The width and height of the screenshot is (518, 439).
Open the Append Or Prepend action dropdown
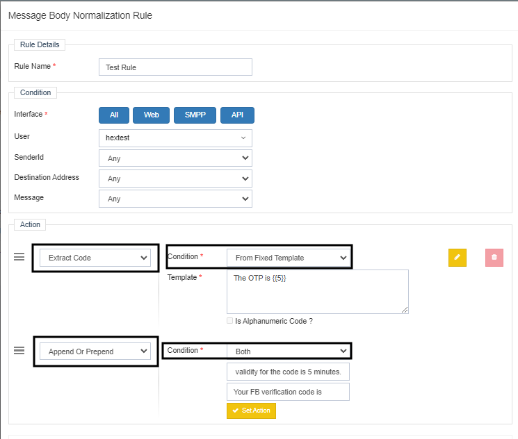tap(95, 351)
